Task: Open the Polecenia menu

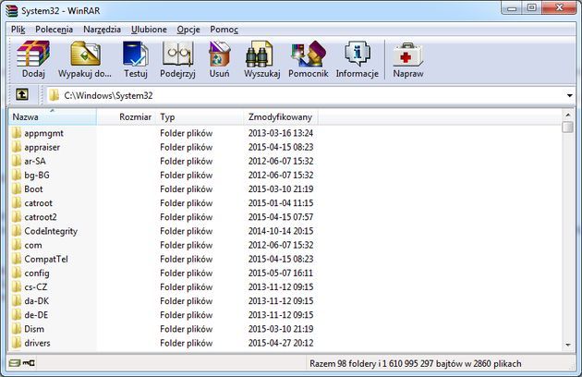Action: pyautogui.click(x=54, y=30)
